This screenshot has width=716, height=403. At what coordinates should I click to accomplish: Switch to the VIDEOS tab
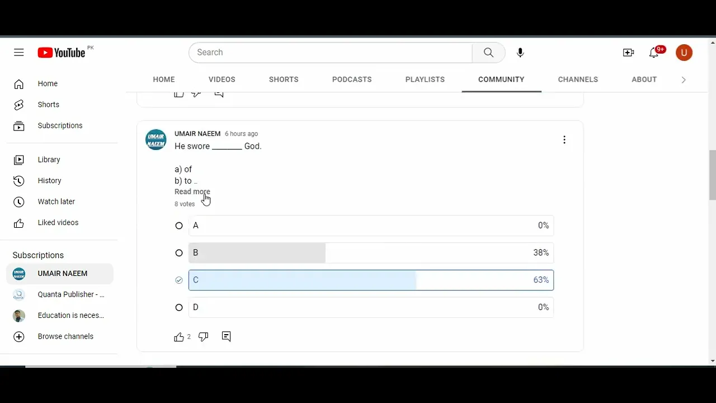click(x=222, y=79)
